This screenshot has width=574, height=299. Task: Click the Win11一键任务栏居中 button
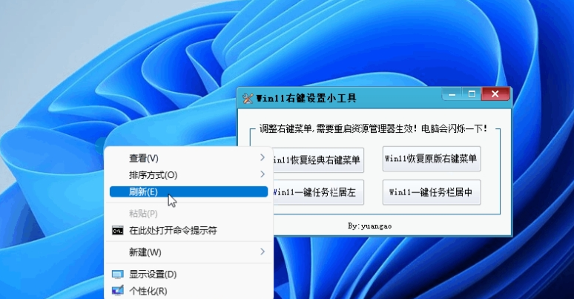[x=432, y=192]
